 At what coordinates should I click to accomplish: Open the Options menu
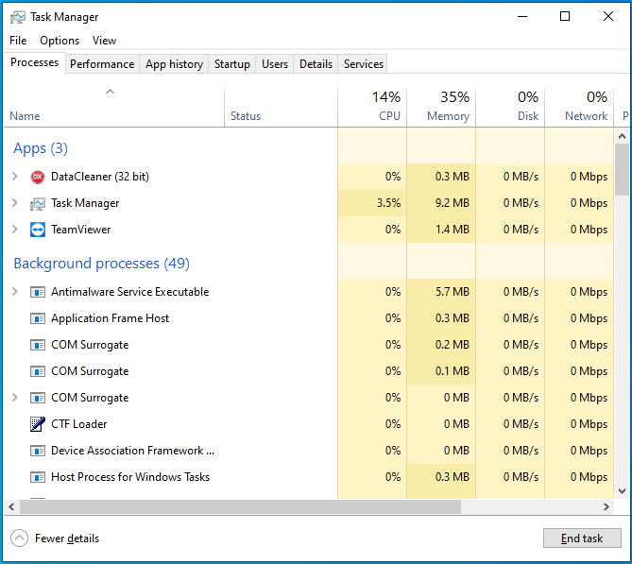pos(60,41)
